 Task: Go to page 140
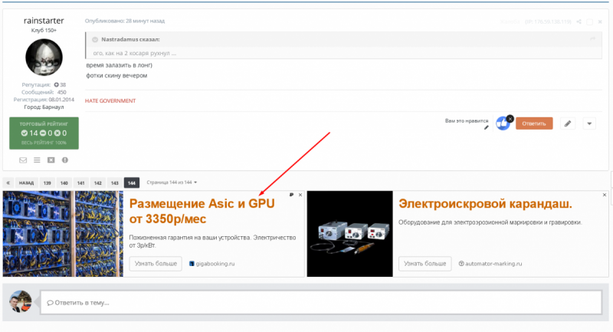(x=64, y=182)
